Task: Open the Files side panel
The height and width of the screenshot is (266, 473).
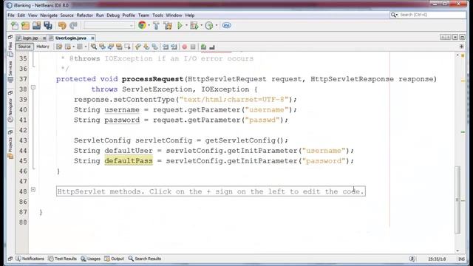Action: click(10, 50)
